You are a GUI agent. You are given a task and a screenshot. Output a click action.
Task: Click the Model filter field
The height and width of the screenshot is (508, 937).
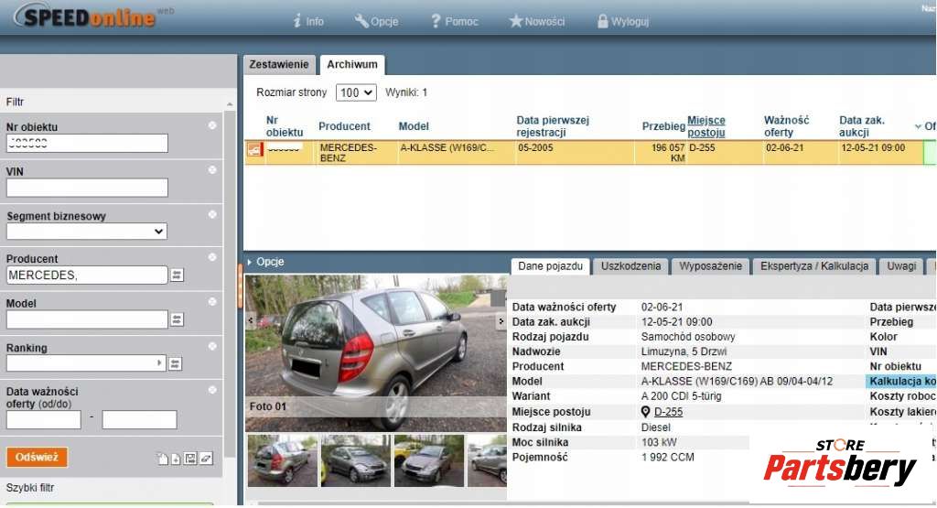point(87,319)
